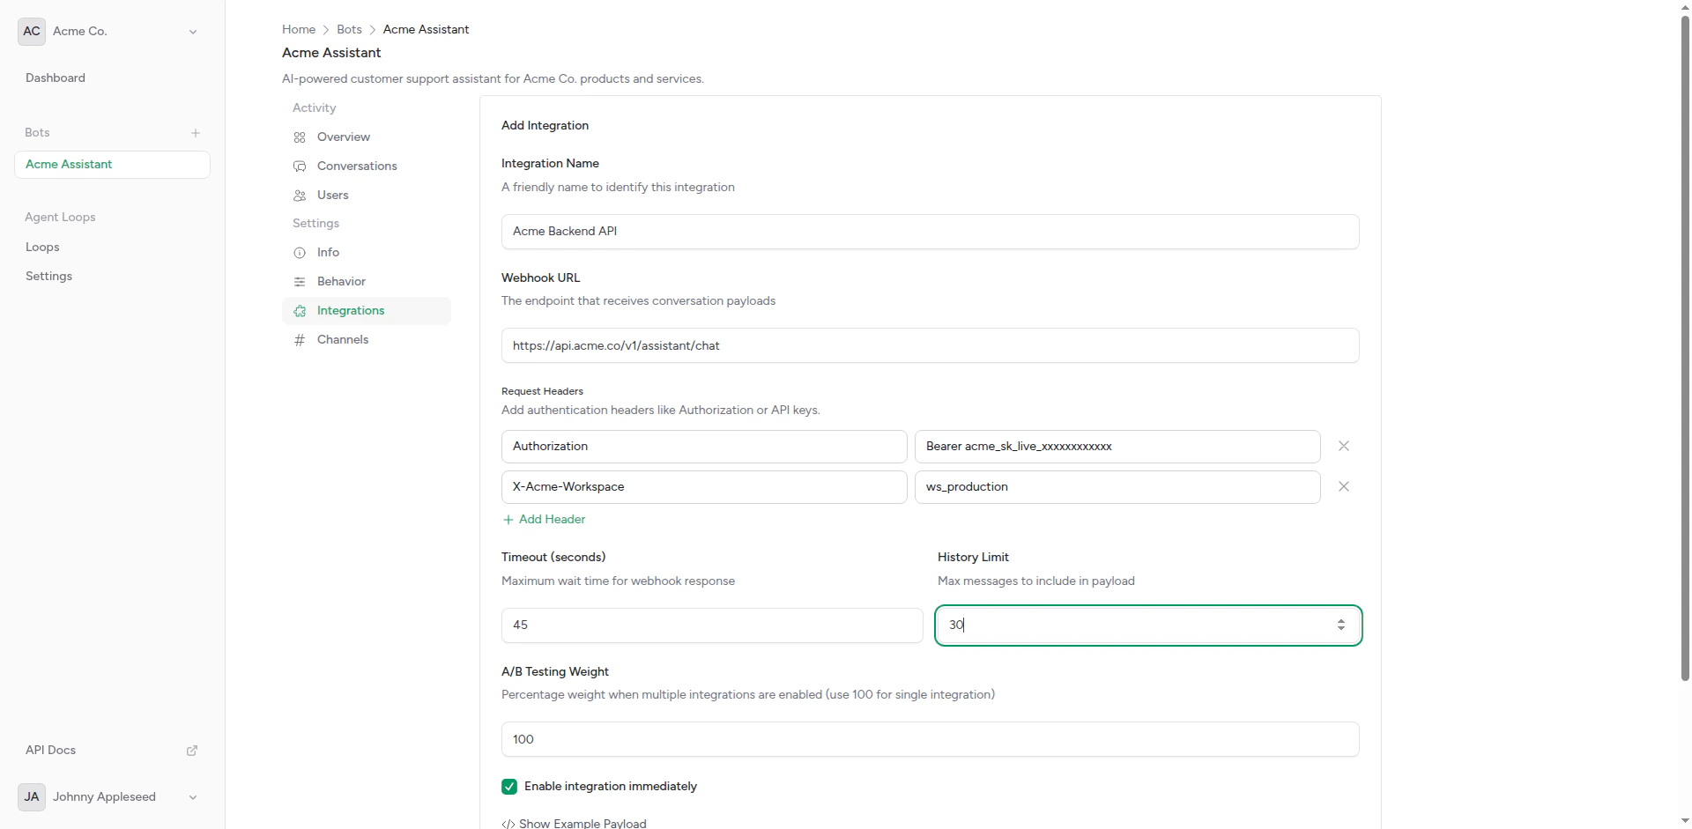Image resolution: width=1692 pixels, height=829 pixels.
Task: Expand the Acme Co. workspace dropdown
Action: tap(193, 31)
